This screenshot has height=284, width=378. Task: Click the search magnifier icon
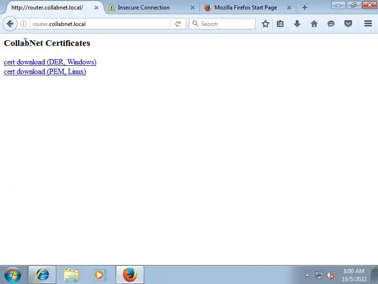pos(195,24)
